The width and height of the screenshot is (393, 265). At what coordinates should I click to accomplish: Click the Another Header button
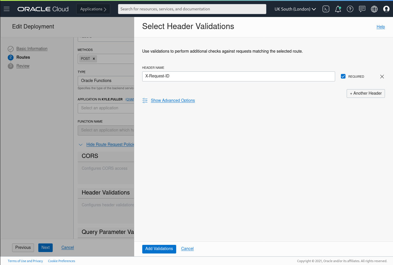[365, 93]
